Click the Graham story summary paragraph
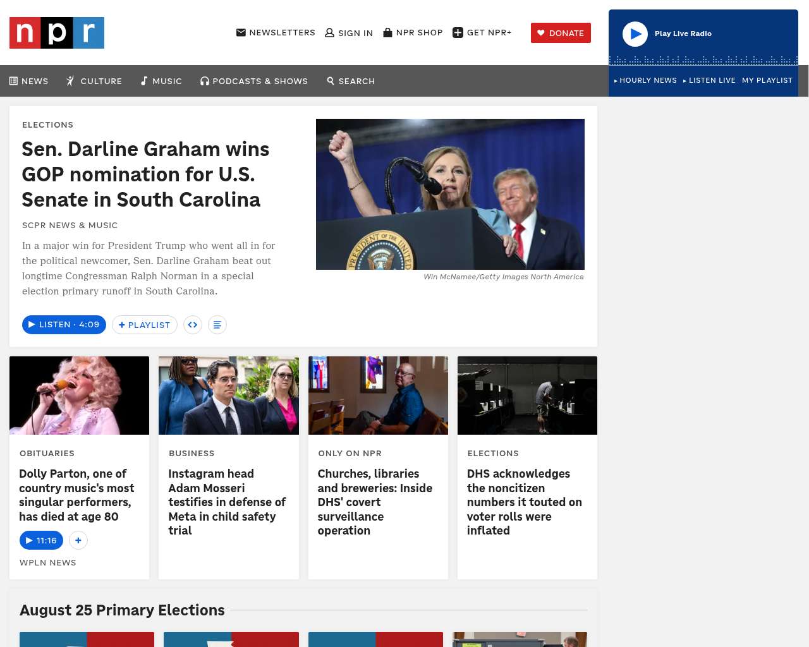Screen dimensions: 809x647 tap(149, 269)
